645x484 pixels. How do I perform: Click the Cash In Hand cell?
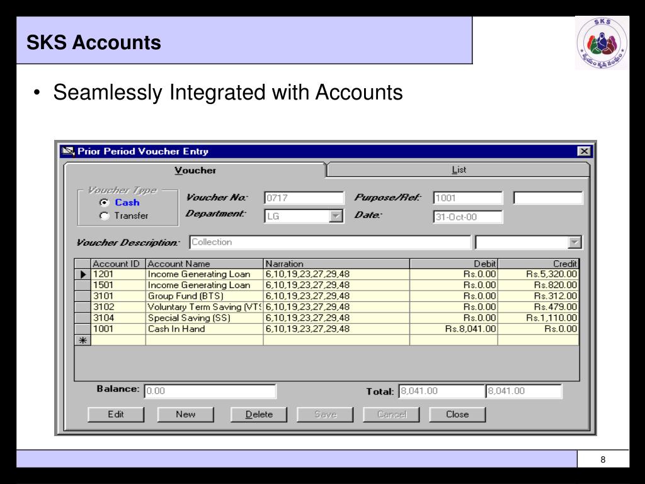click(x=205, y=329)
